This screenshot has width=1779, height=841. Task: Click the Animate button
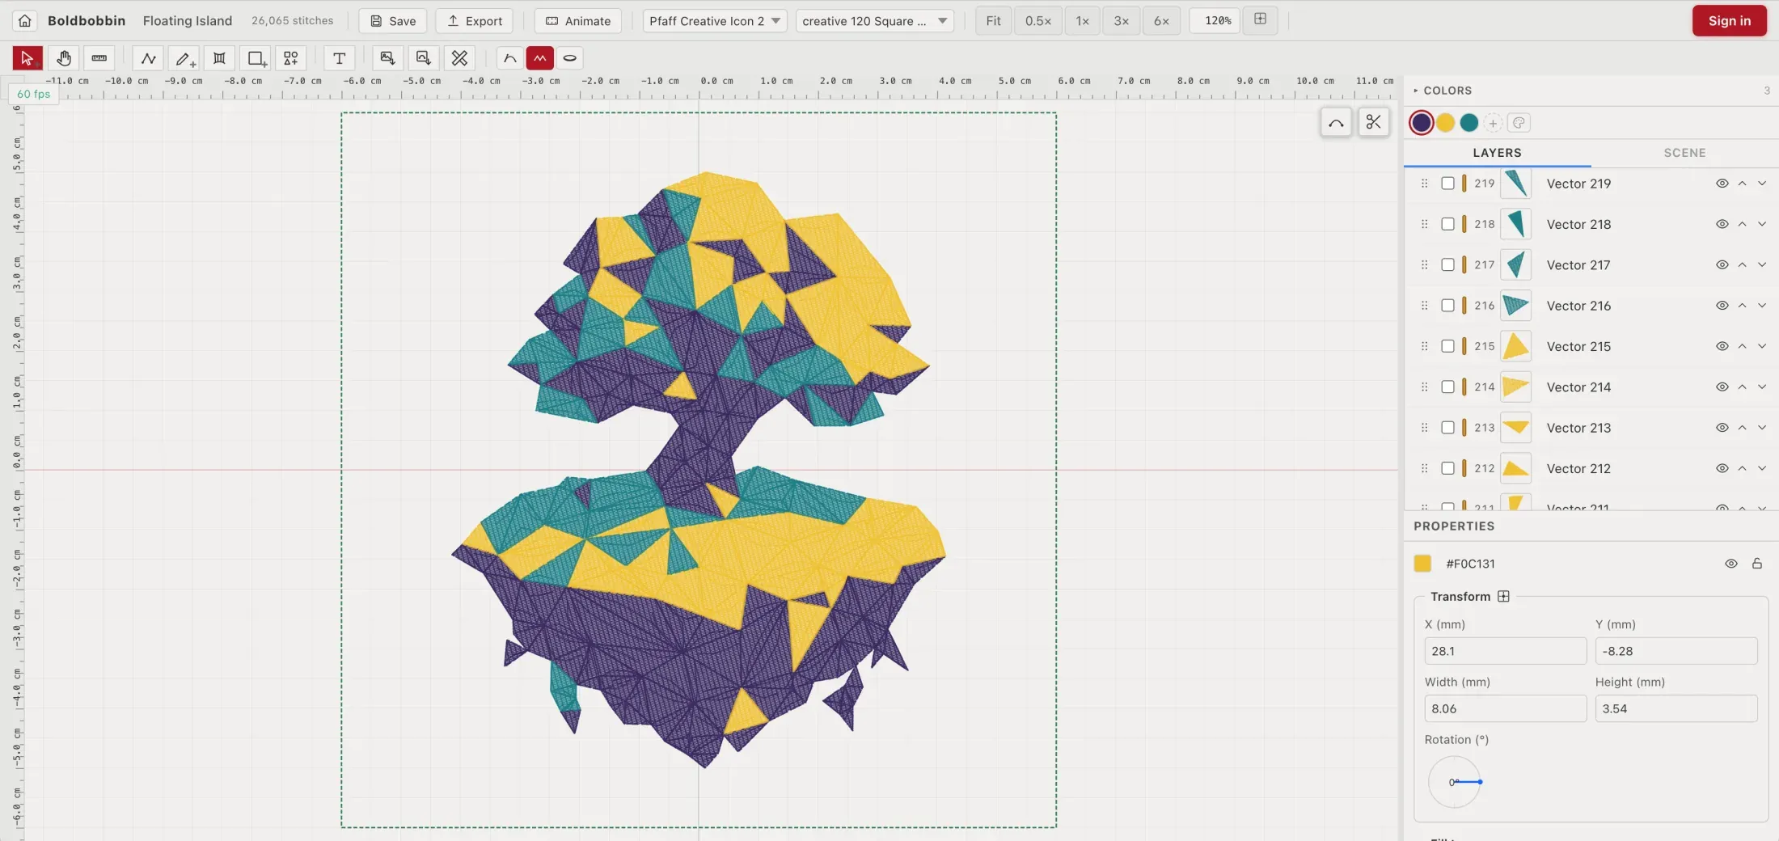pyautogui.click(x=578, y=21)
